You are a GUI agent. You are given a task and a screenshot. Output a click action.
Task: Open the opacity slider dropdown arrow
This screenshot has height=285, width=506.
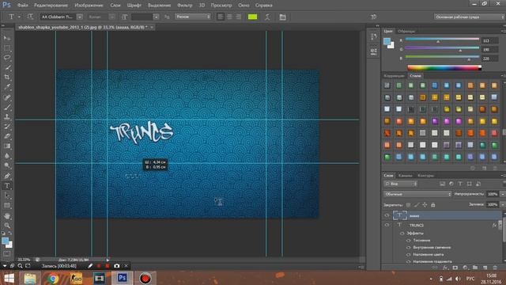[x=503, y=194]
